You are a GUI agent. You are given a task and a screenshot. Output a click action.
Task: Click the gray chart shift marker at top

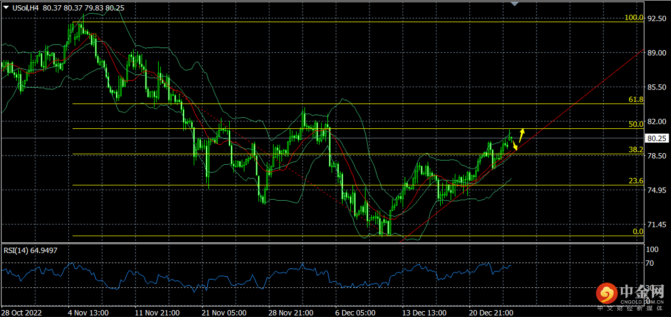(514, 3)
